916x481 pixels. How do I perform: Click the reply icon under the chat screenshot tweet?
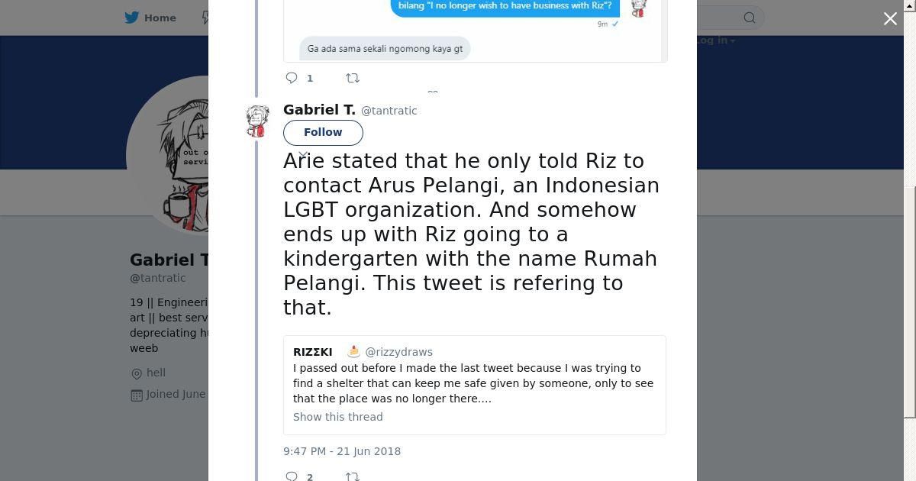coord(292,78)
